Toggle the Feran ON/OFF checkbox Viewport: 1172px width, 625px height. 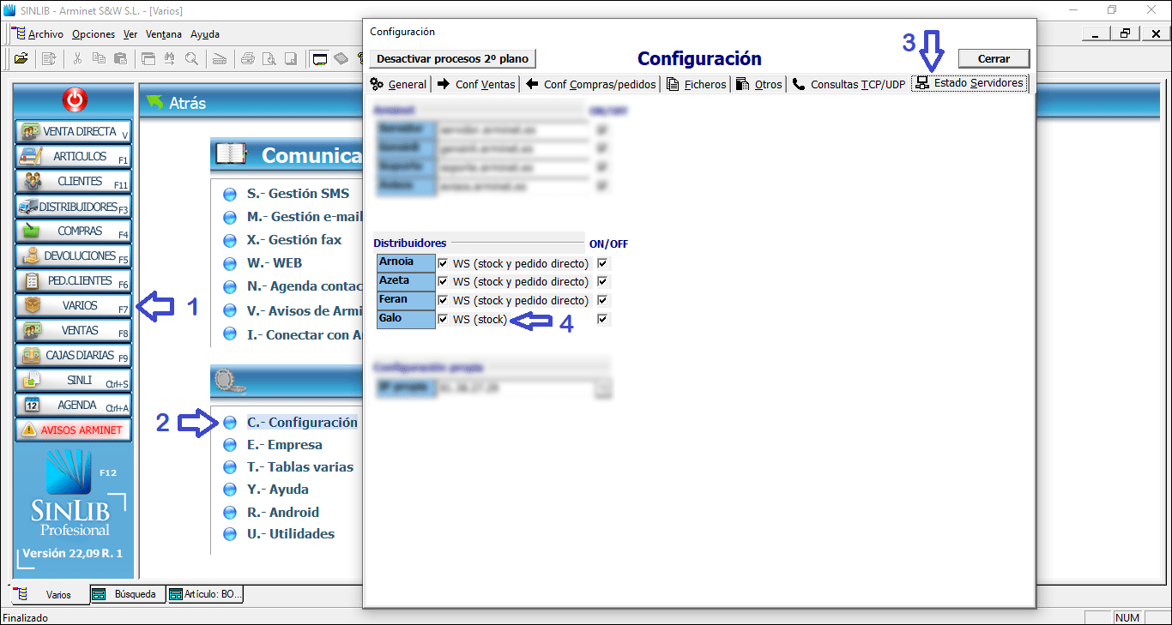603,300
